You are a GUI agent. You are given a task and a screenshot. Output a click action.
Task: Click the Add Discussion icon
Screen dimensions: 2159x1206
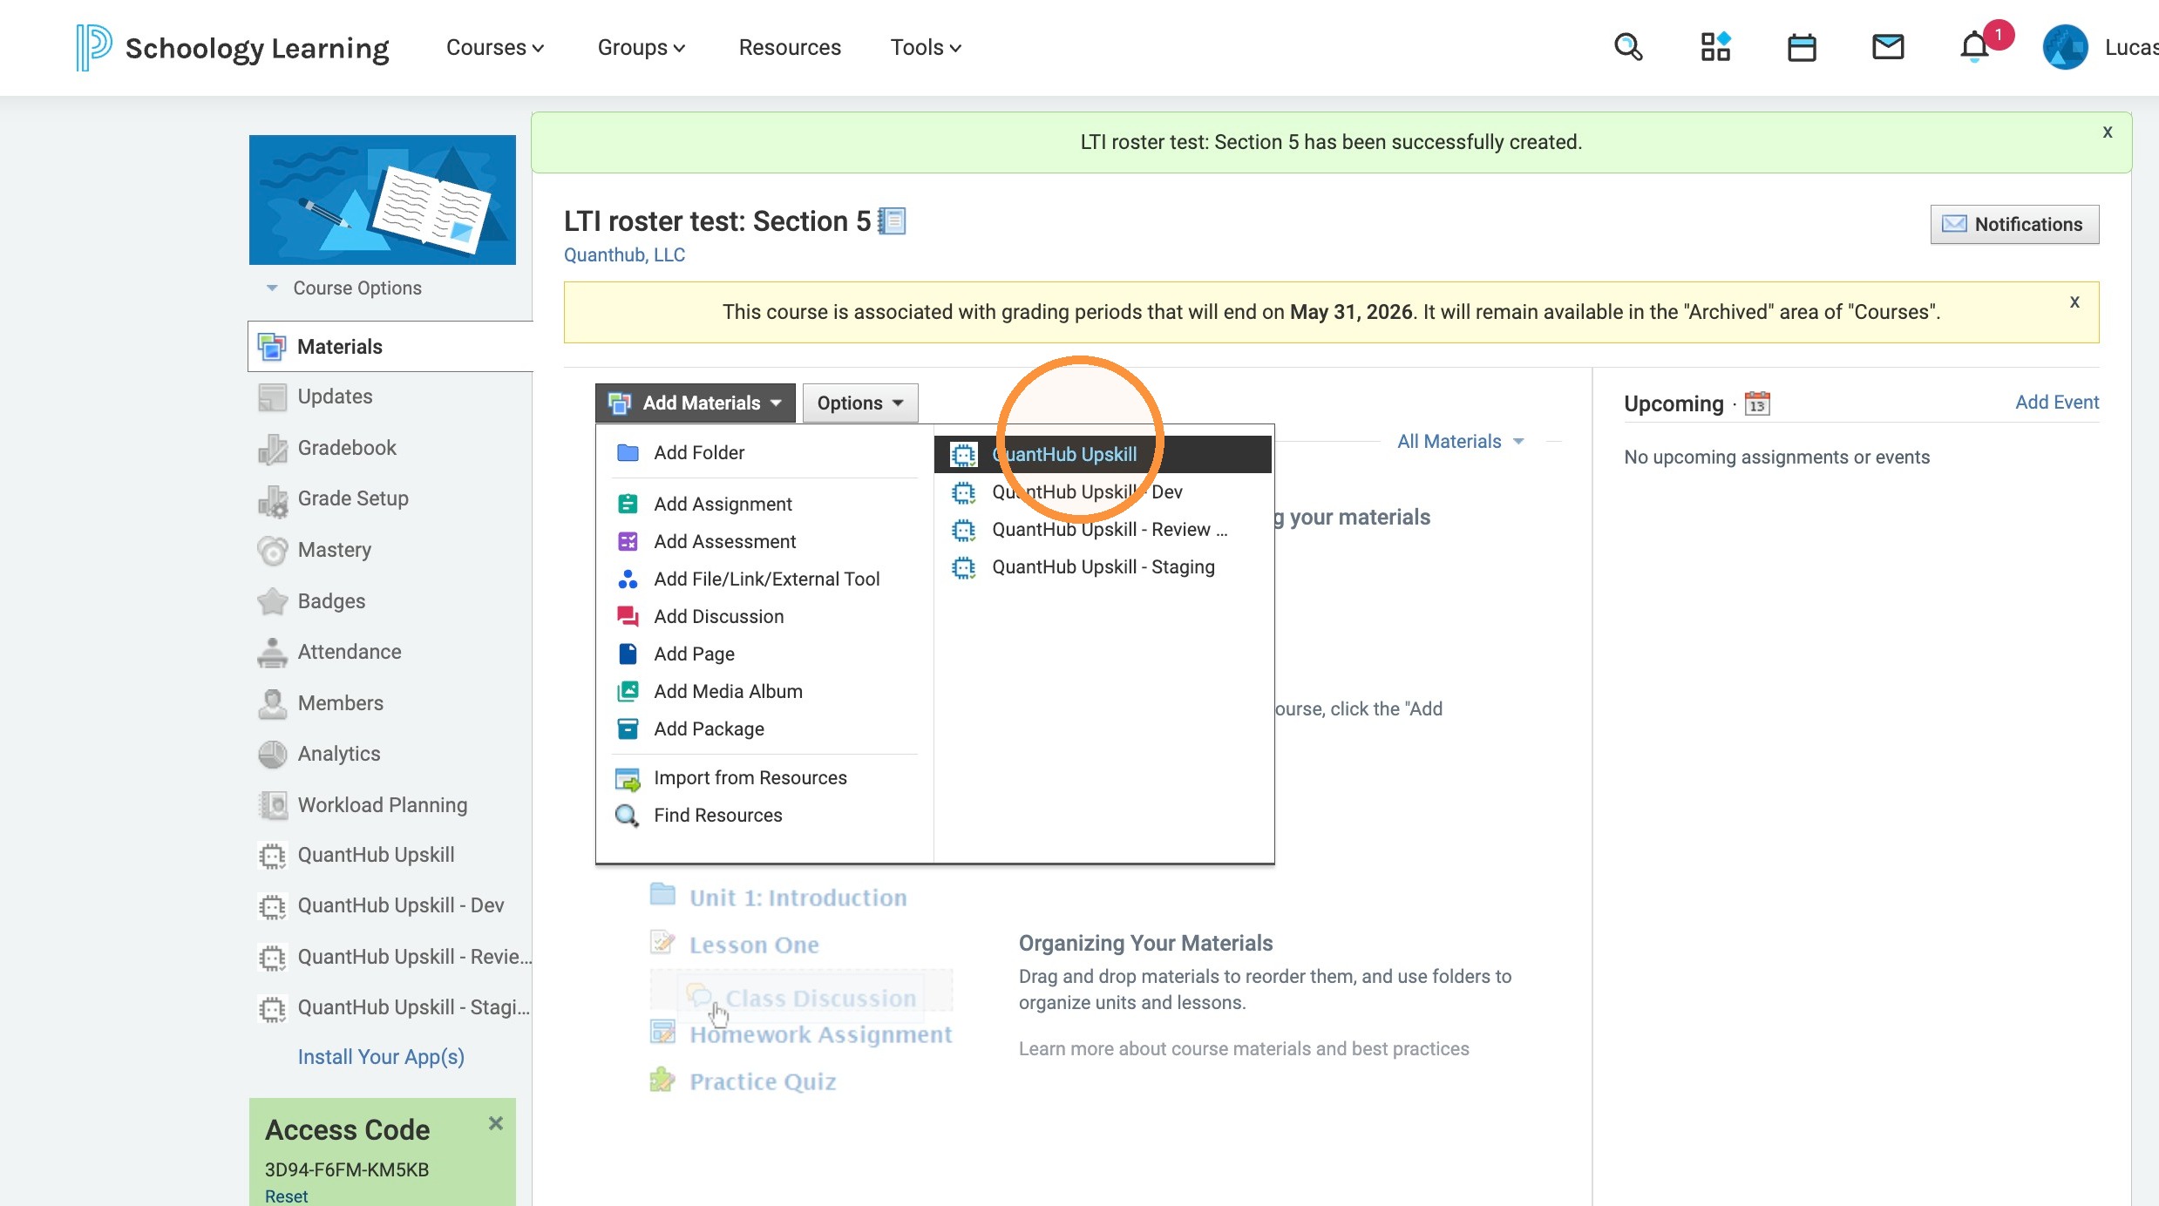(628, 616)
